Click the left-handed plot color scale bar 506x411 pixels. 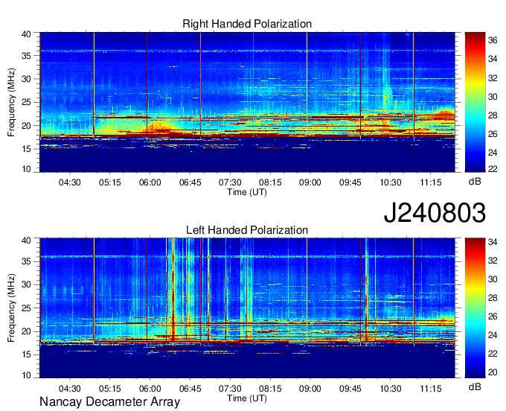click(475, 308)
